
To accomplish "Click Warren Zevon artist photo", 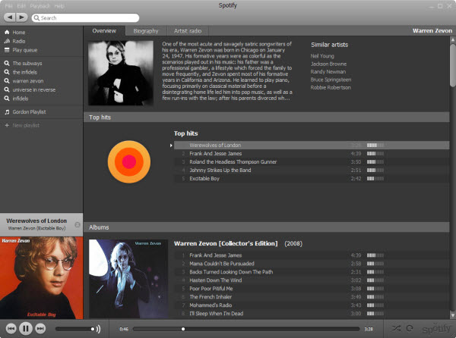I will point(121,73).
